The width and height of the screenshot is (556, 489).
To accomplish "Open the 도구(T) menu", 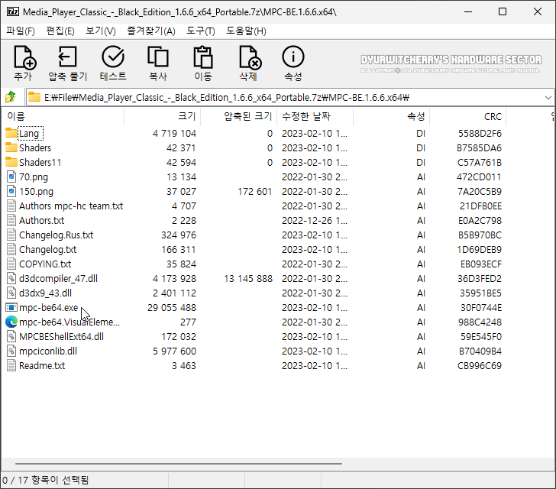I will pos(201,31).
